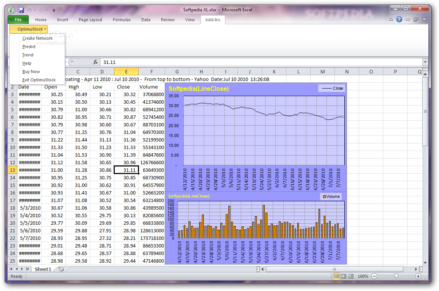Open the View ribbon tab

click(190, 20)
